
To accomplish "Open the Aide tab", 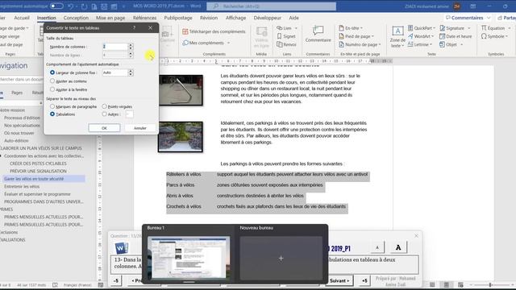I will pyautogui.click(x=293, y=18).
